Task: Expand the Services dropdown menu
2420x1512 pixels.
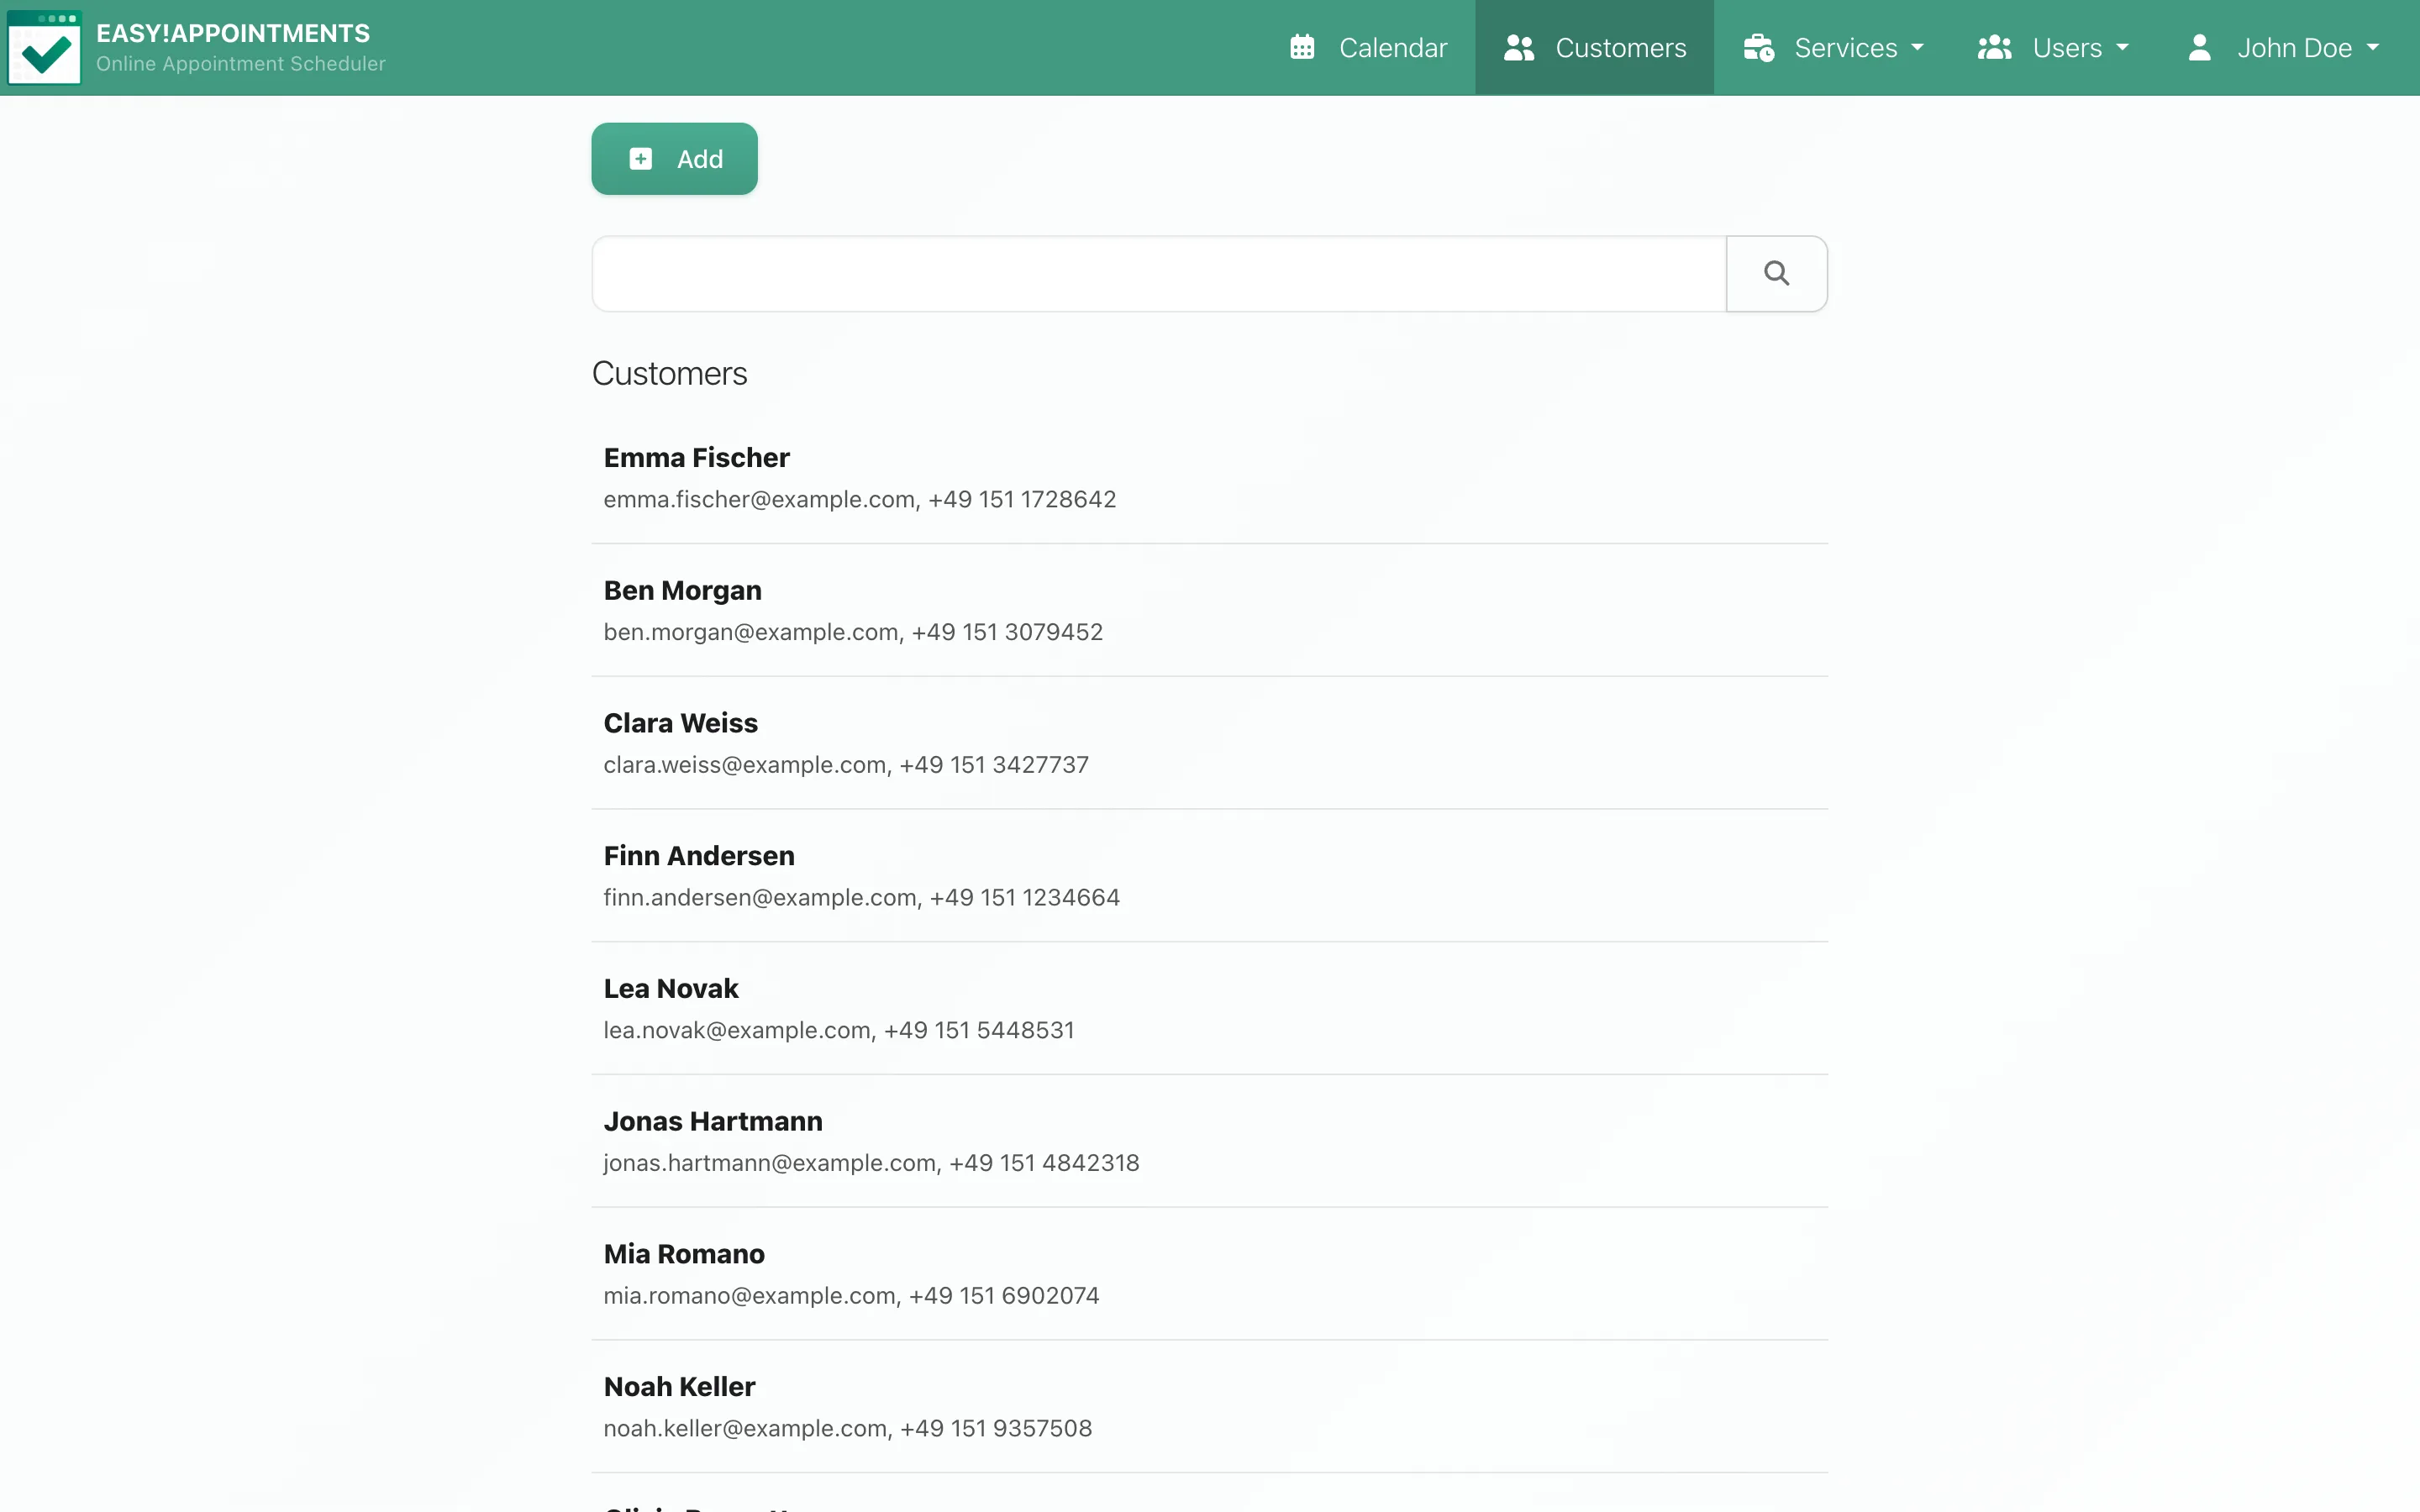Action: click(x=1833, y=48)
